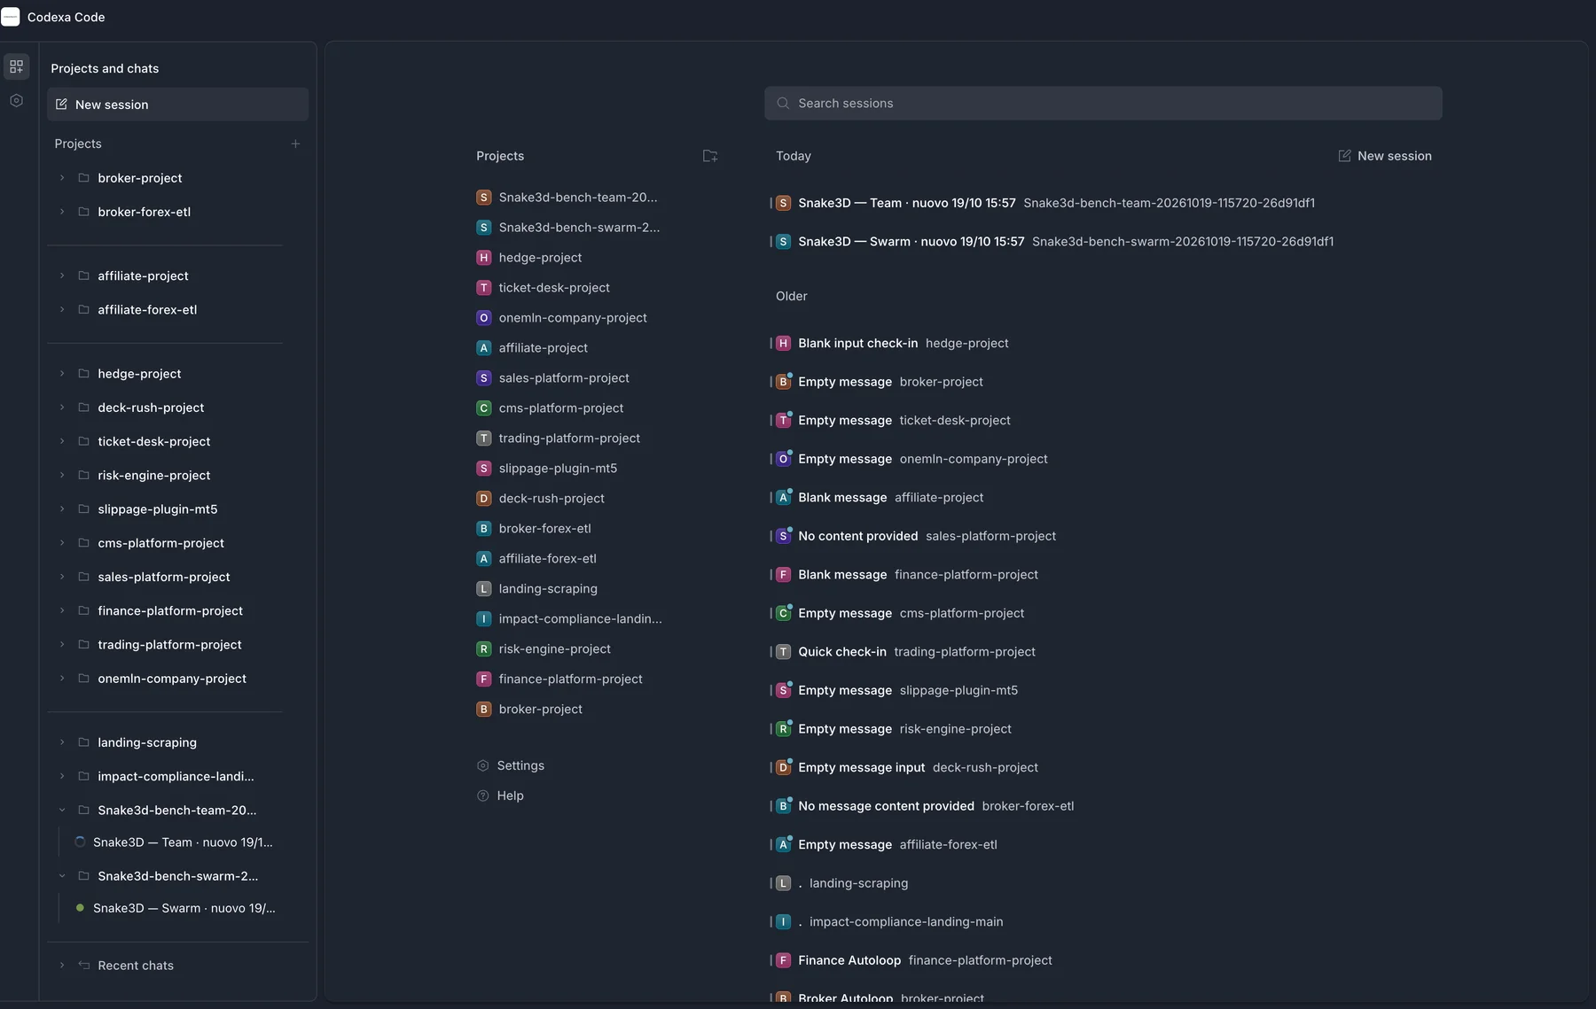
Task: Click the O badge of onemln-company-project
Action: coord(483,318)
